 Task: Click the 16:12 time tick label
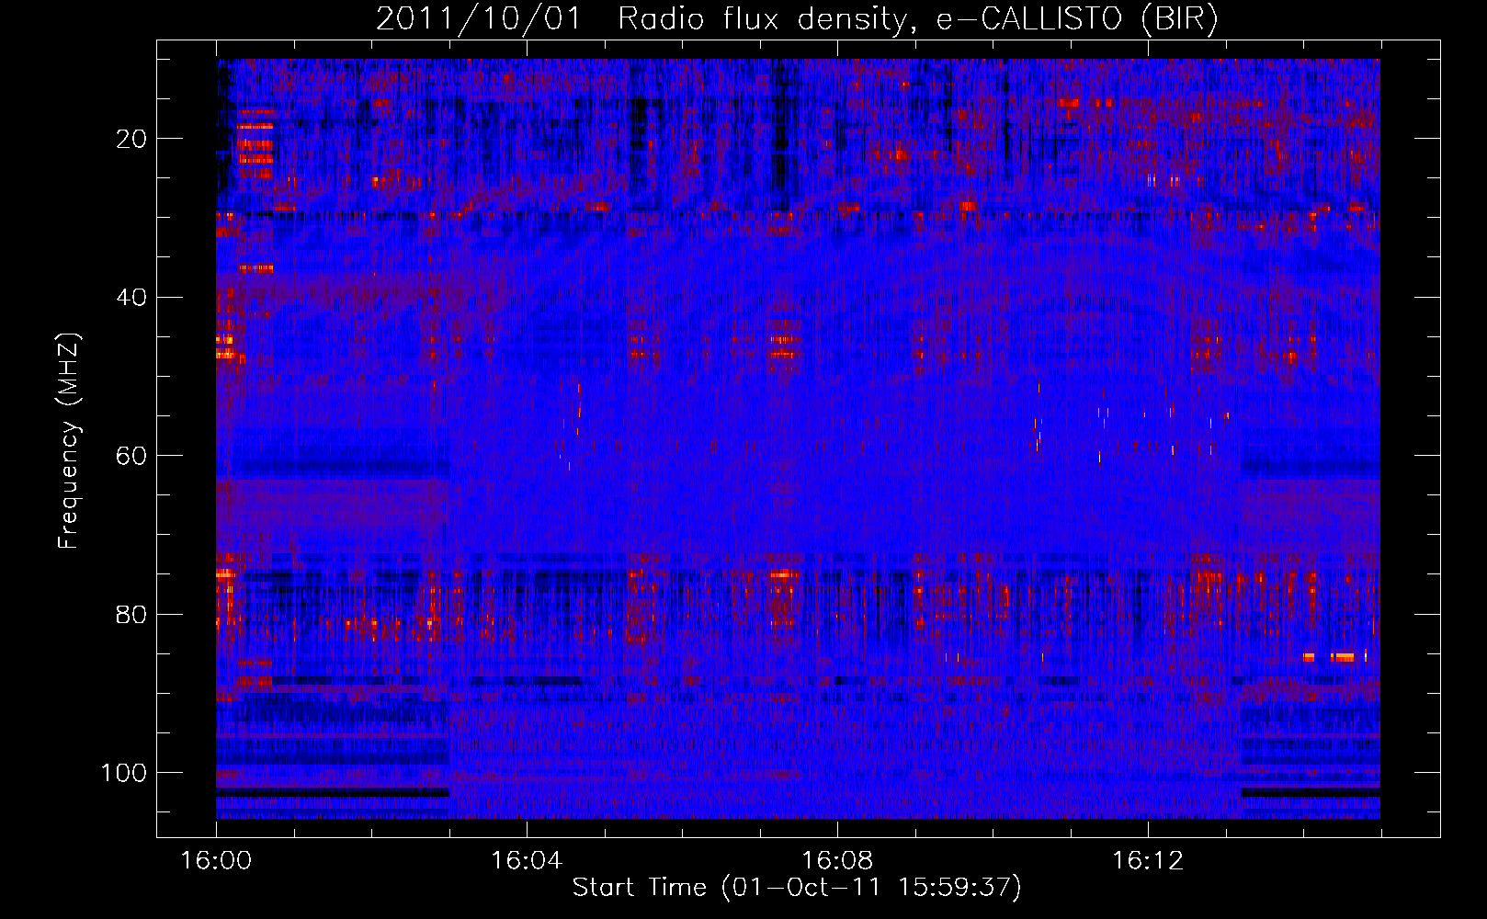(1148, 861)
